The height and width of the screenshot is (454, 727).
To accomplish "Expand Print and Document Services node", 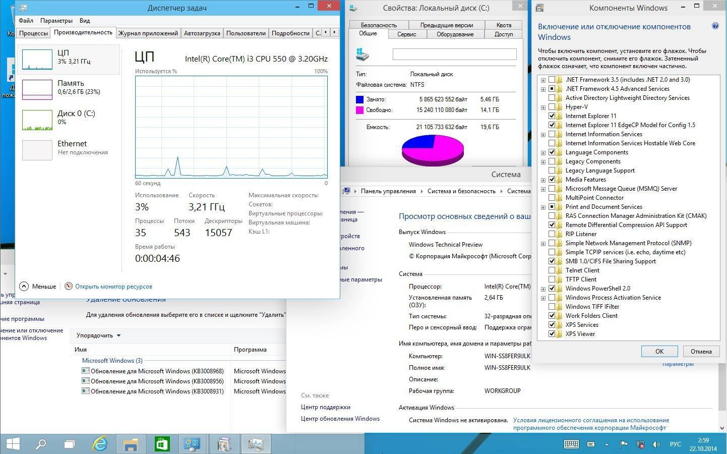I will click(x=543, y=207).
